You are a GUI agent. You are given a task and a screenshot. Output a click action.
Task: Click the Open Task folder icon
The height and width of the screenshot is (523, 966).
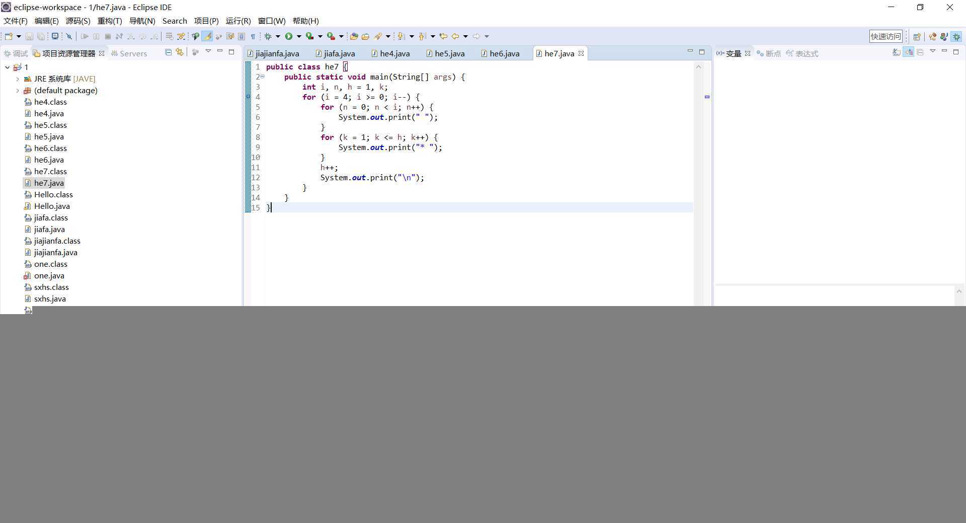(366, 36)
